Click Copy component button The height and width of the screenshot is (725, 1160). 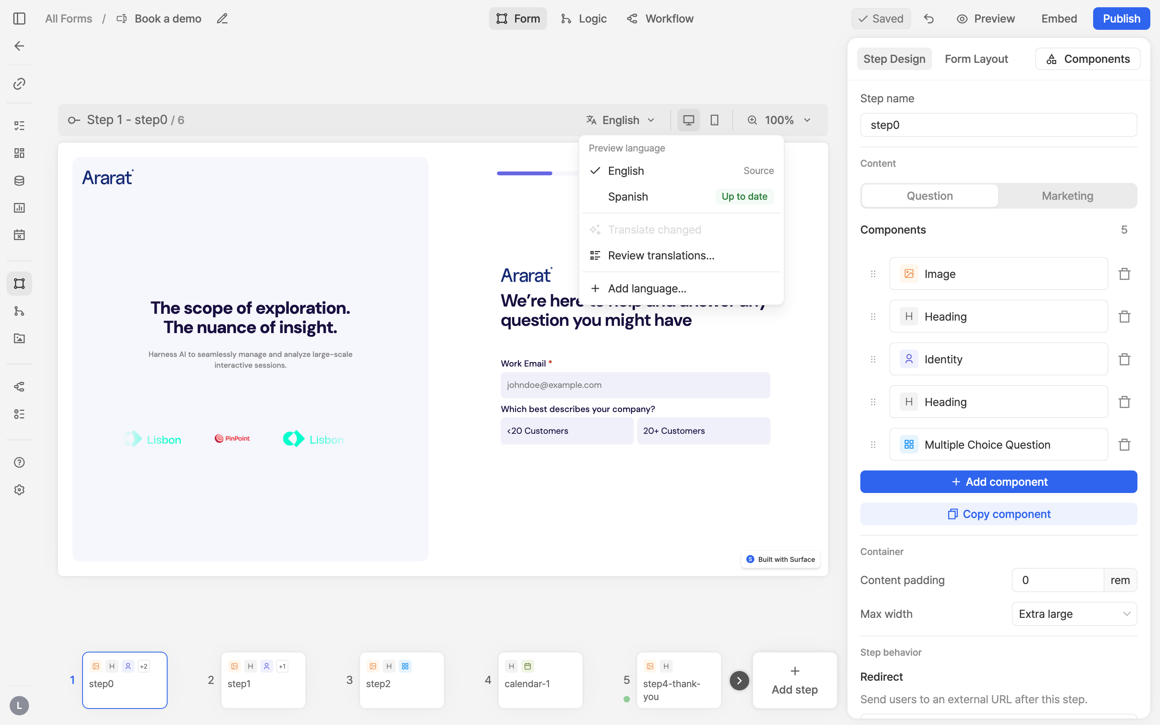(998, 514)
